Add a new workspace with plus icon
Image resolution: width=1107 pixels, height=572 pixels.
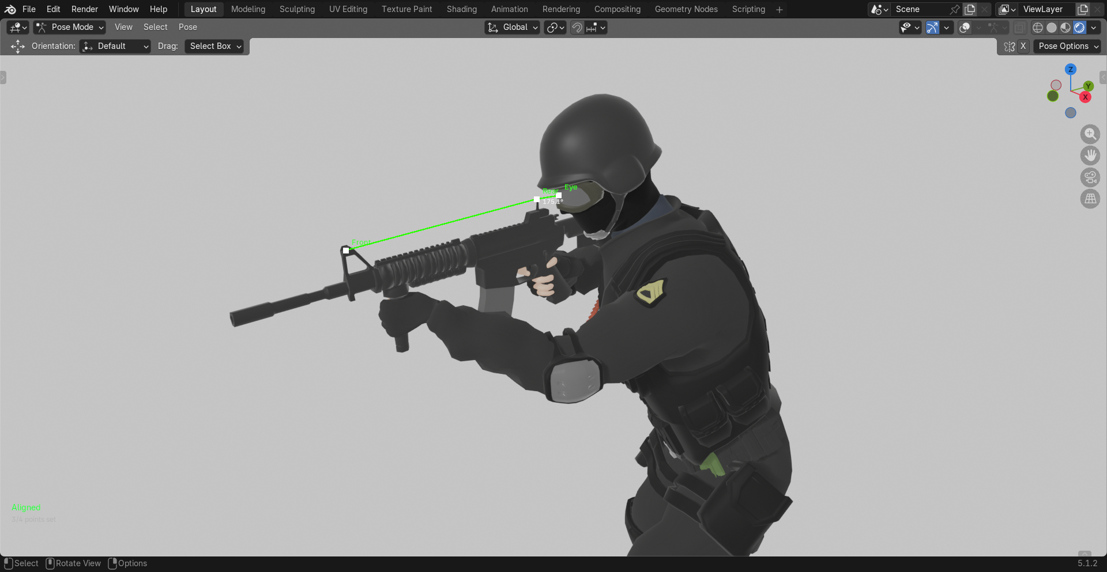tap(780, 10)
